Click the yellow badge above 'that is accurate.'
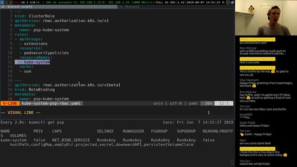This screenshot has height=167, width=297. click(258, 59)
